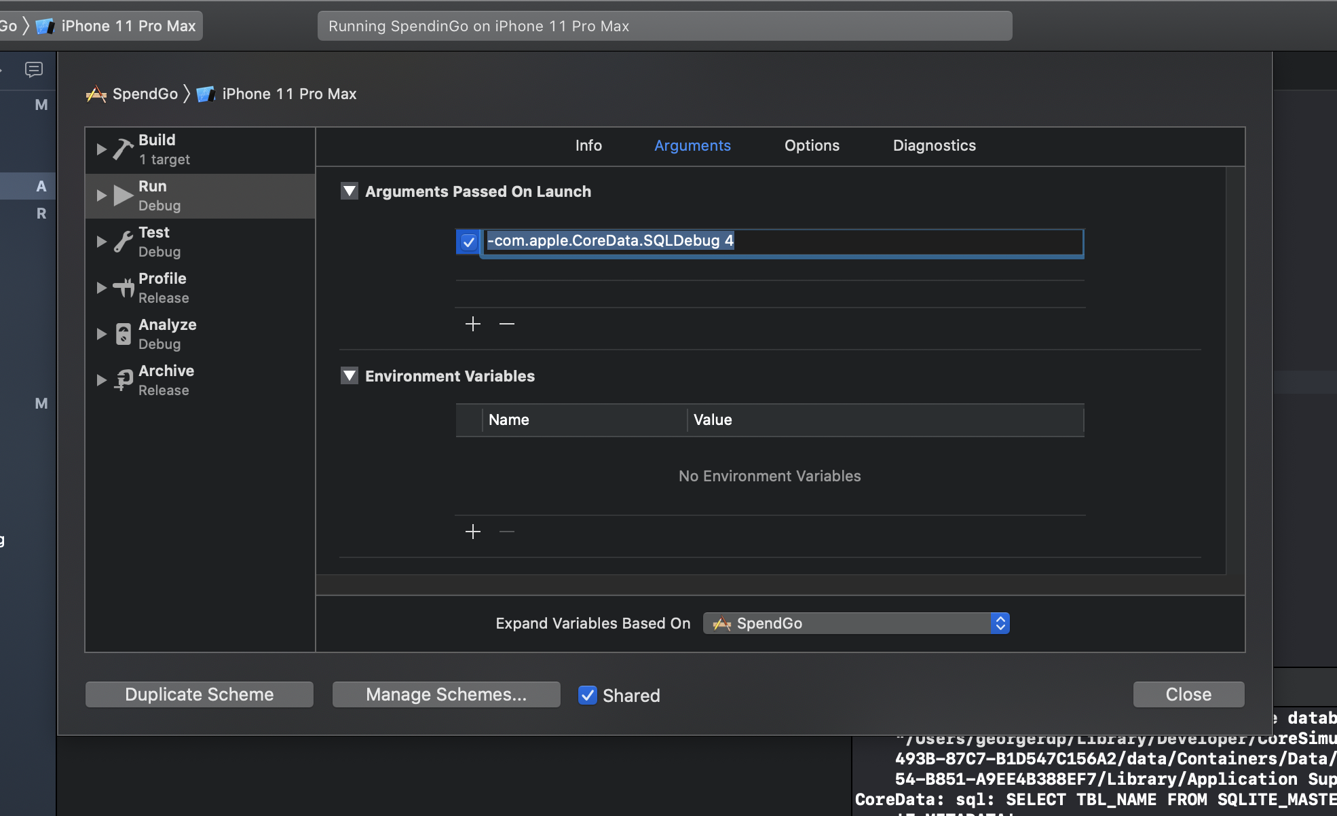
Task: Click the Running SpendinGo activity status bar
Action: tap(665, 26)
